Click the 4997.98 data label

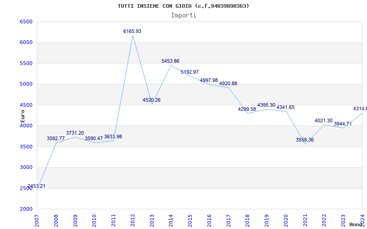209,80
